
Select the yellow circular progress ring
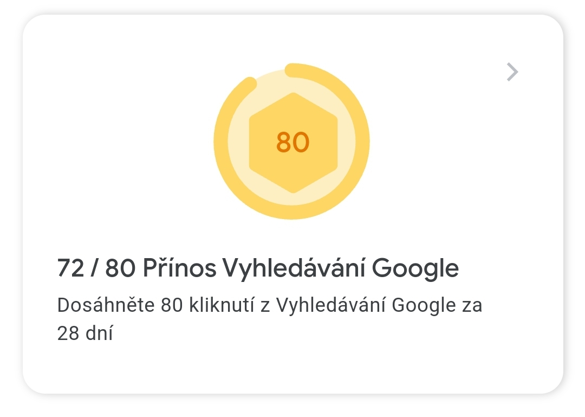292,141
